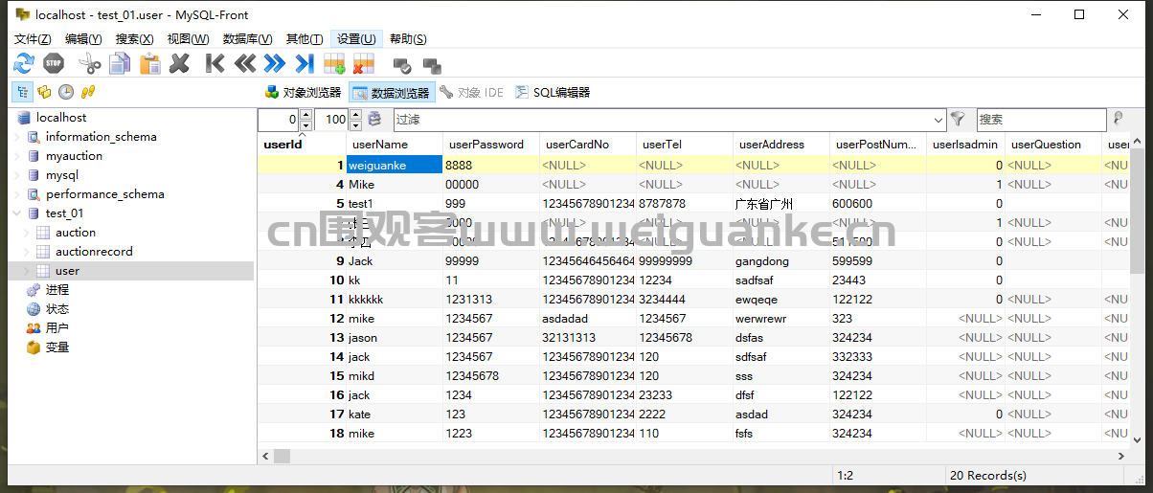
Task: Click the delete row icon
Action: 363,64
